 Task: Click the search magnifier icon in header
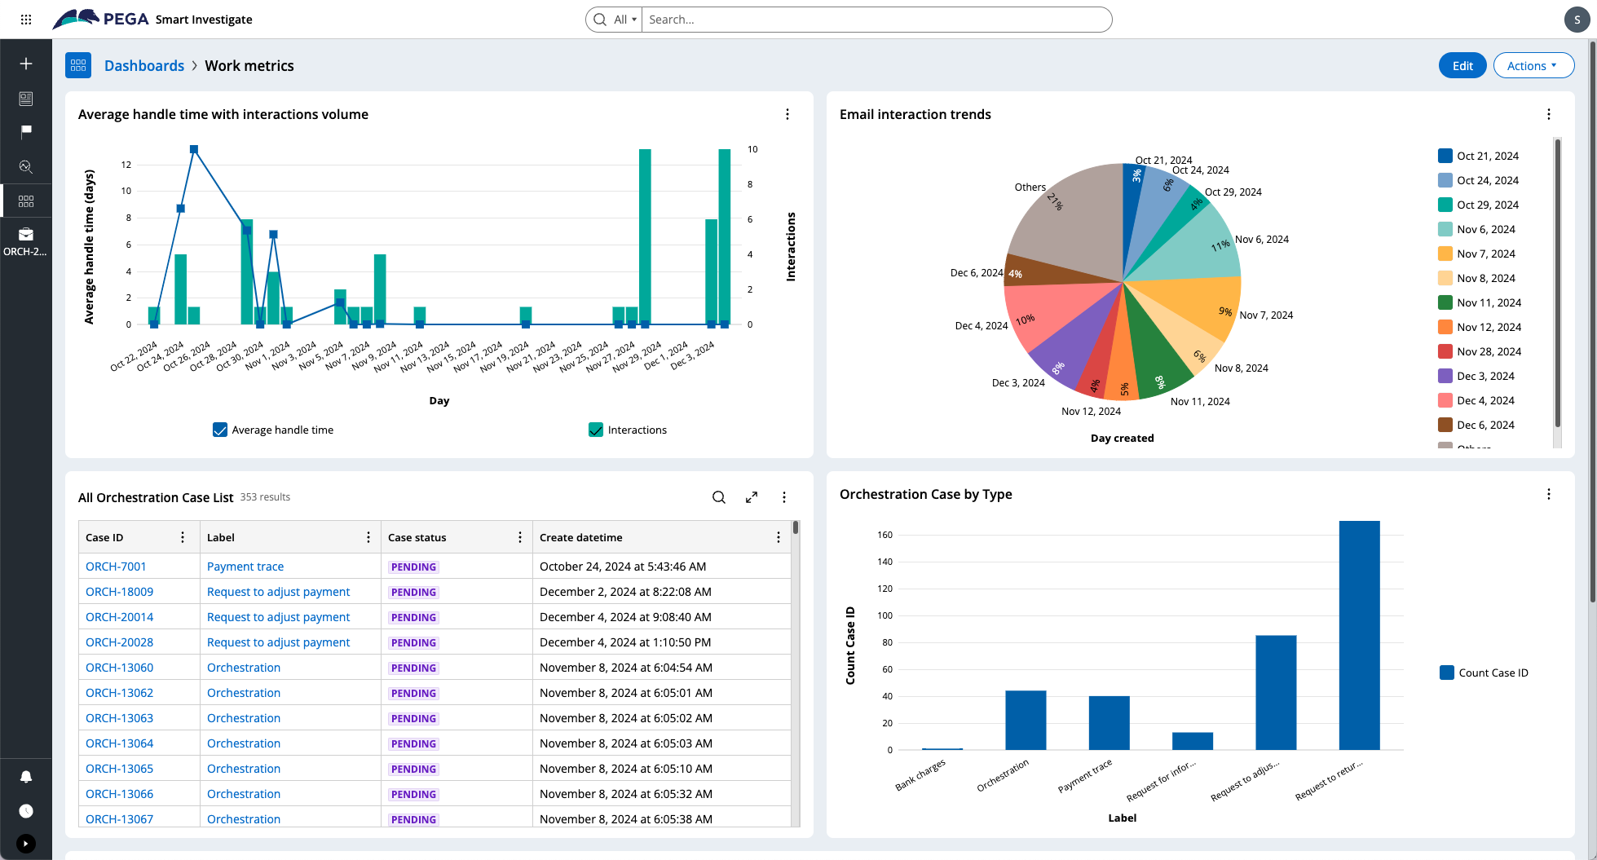(x=600, y=20)
